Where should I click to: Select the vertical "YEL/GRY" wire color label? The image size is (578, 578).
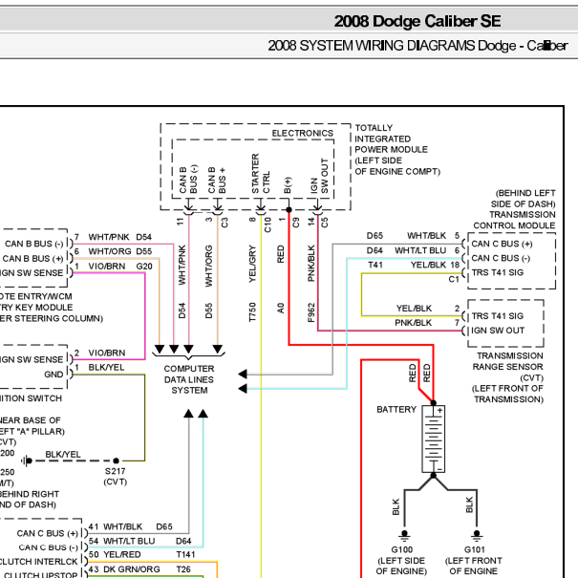click(252, 264)
